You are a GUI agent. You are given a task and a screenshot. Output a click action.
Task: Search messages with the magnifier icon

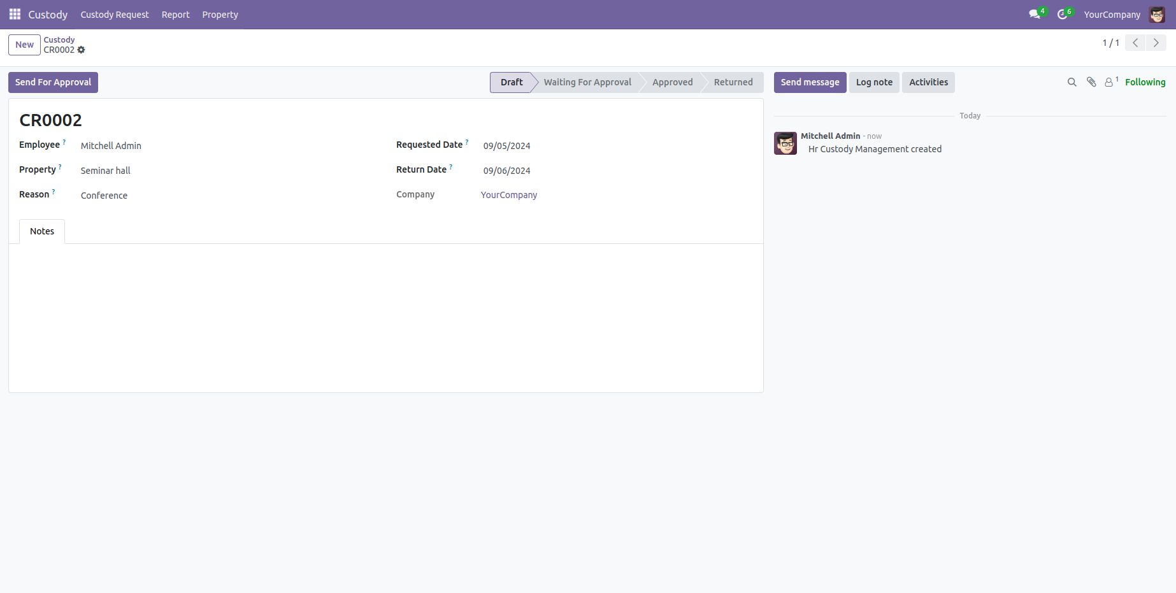pyautogui.click(x=1072, y=82)
